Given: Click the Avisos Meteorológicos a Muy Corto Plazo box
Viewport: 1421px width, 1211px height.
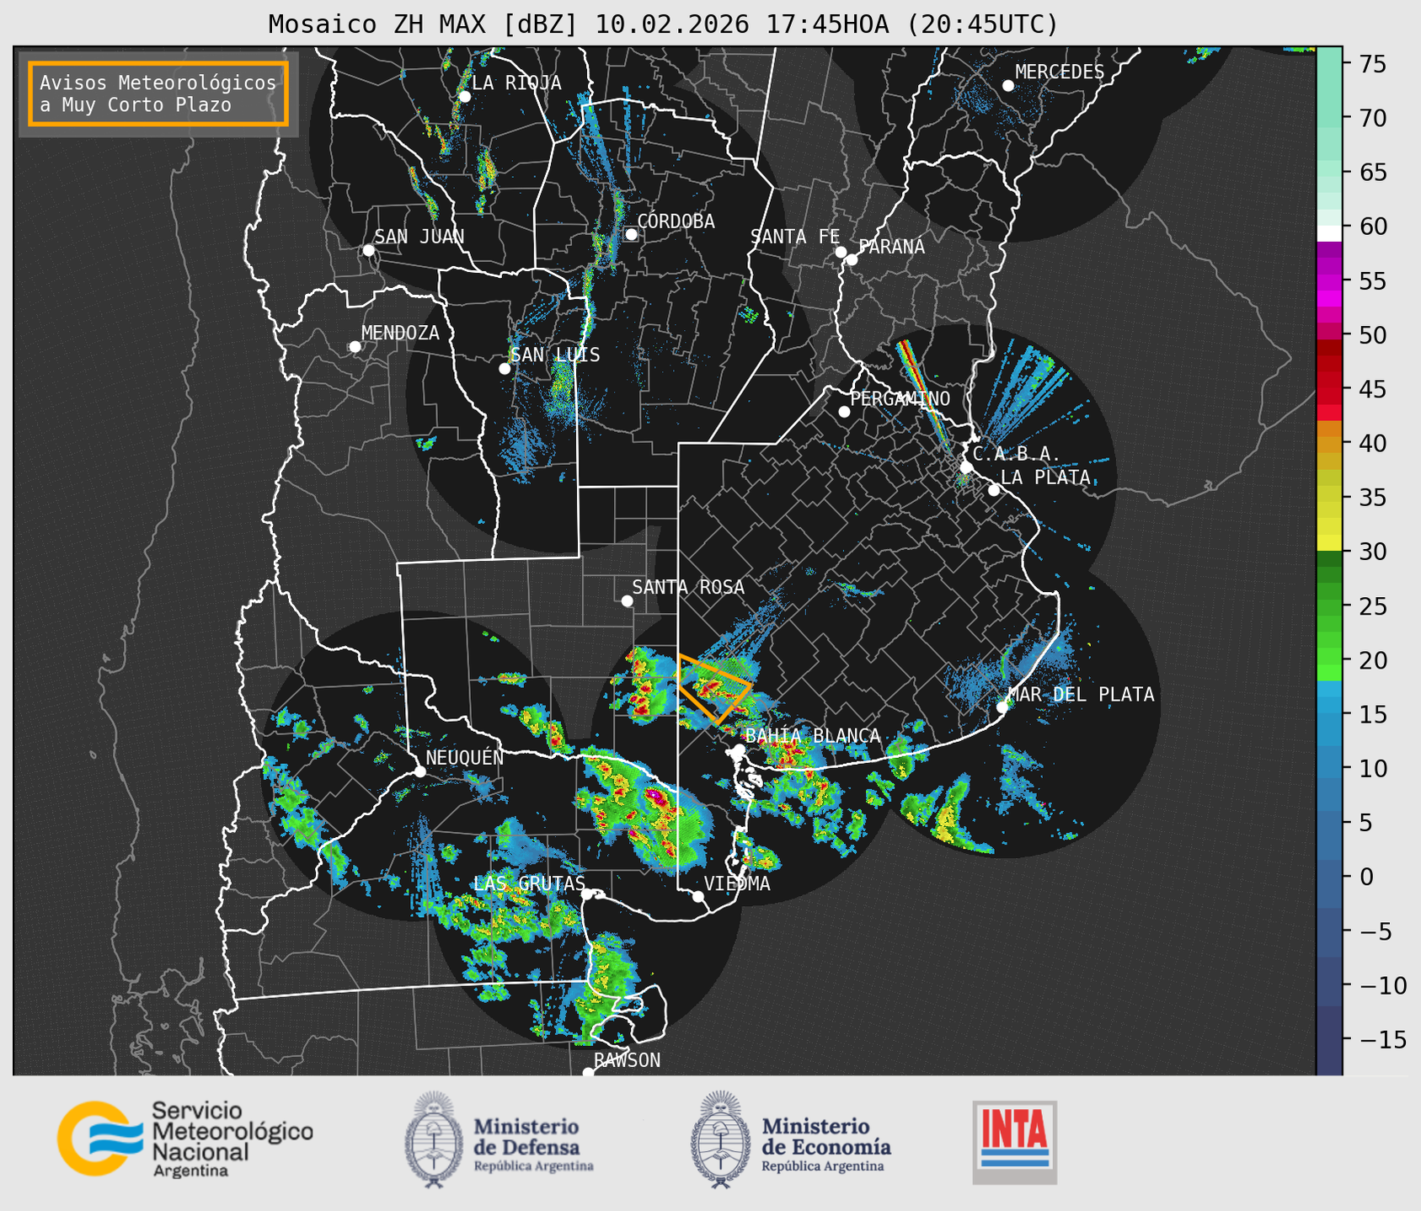Looking at the screenshot, I should point(158,93).
